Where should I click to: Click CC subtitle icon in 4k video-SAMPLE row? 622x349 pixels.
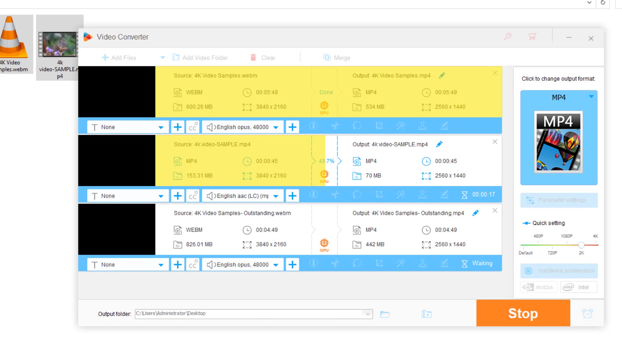coord(193,196)
